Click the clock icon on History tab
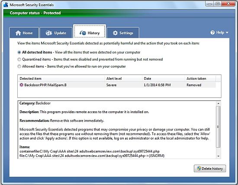This screenshot has height=185, width=238. [x=83, y=33]
